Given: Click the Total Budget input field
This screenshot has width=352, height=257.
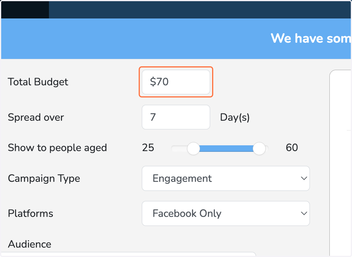Looking at the screenshot, I should (x=176, y=82).
